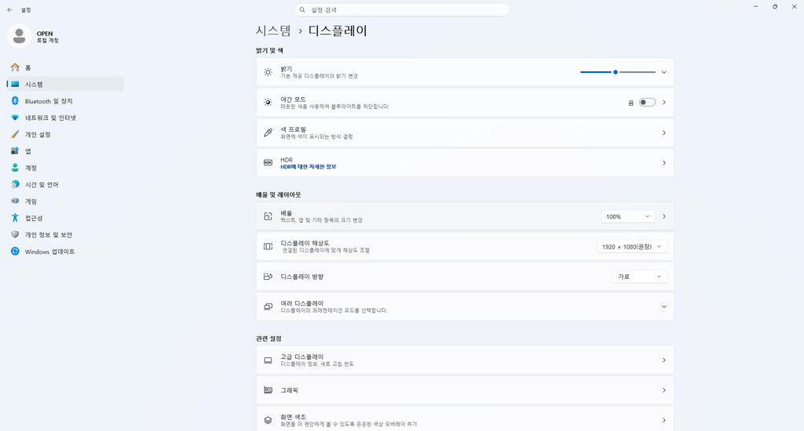
Task: Go to 시스템 via the breadcrumb
Action: [273, 31]
